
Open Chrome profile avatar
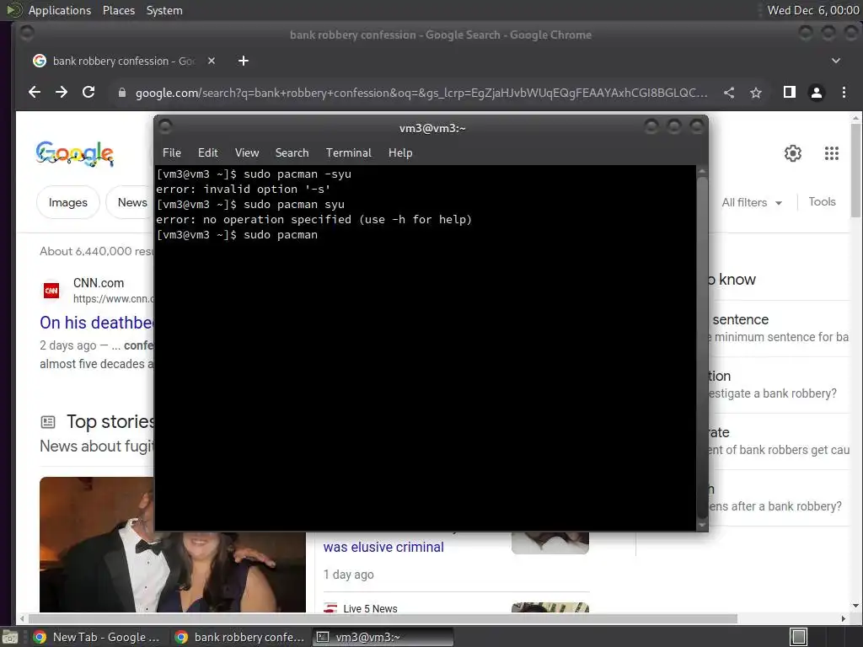tap(816, 93)
